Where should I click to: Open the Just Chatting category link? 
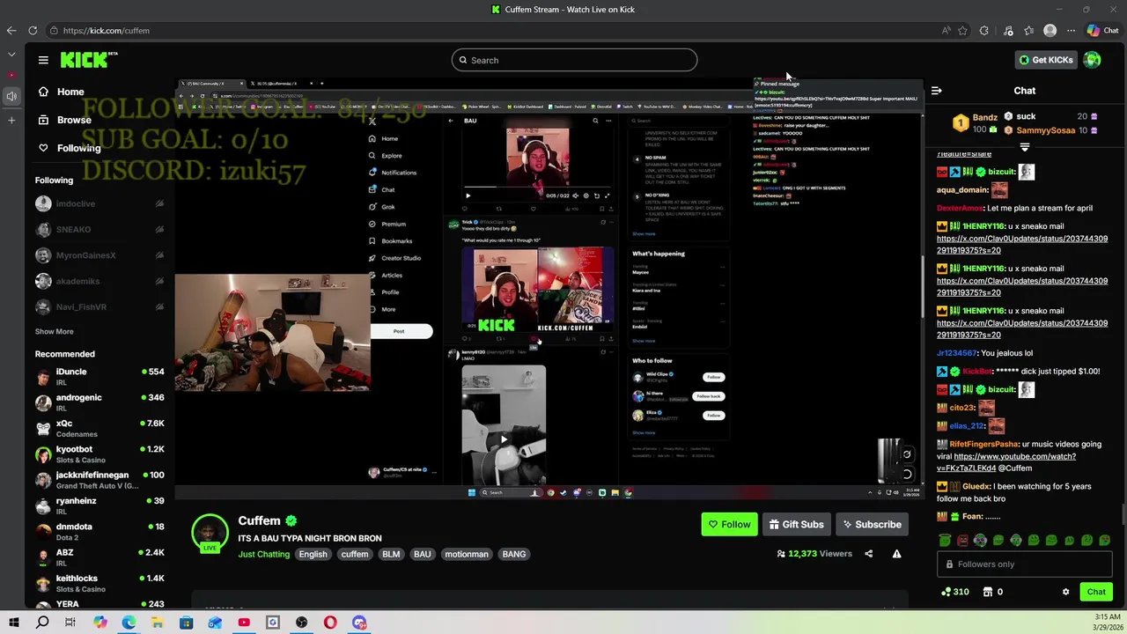point(263,555)
